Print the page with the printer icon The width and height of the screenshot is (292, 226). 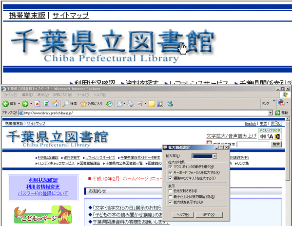point(130,104)
